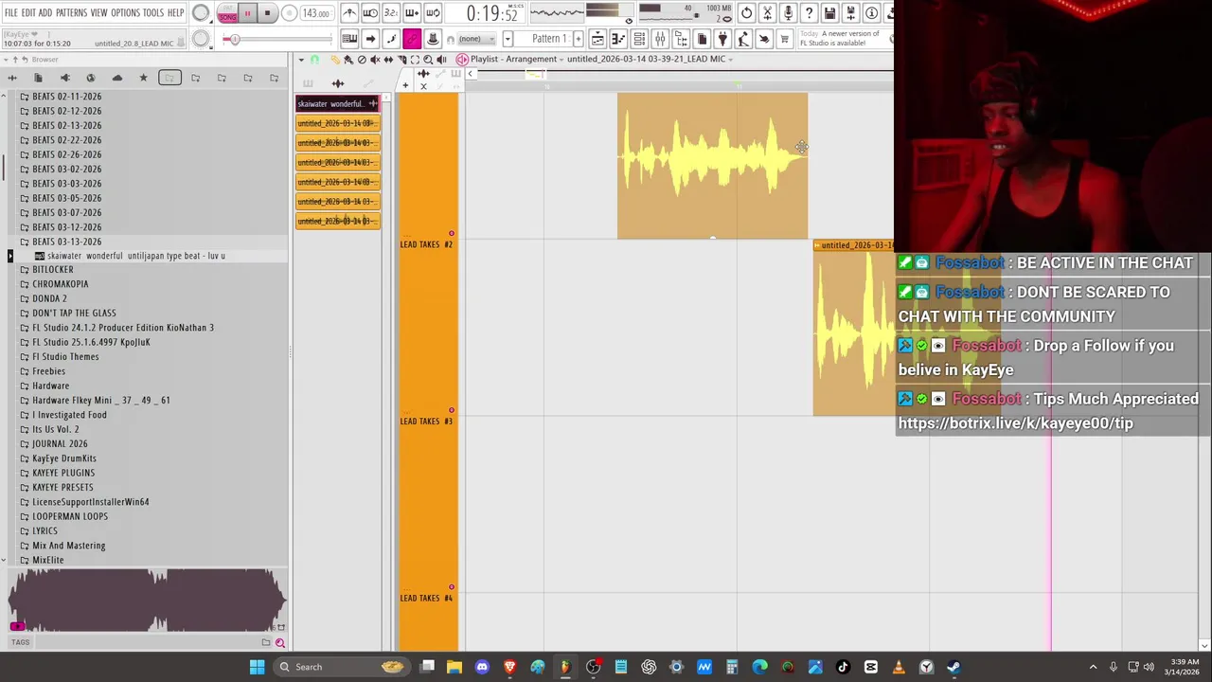Select the playlist Paint brush tool
This screenshot has width=1212, height=682.
[x=348, y=60]
